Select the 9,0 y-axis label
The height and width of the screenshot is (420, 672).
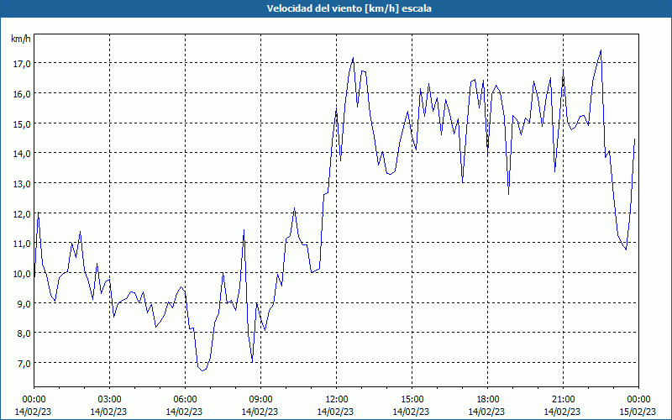(24, 303)
